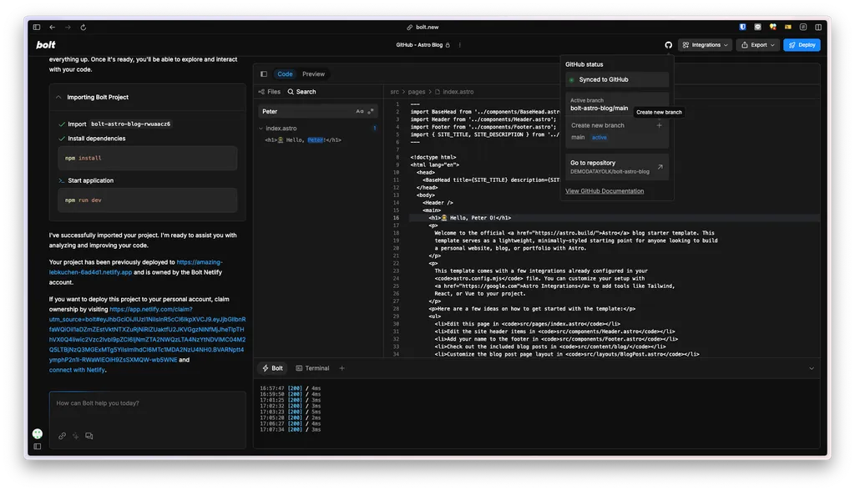Open the yellow extension icon
The image size is (855, 491).
click(788, 27)
